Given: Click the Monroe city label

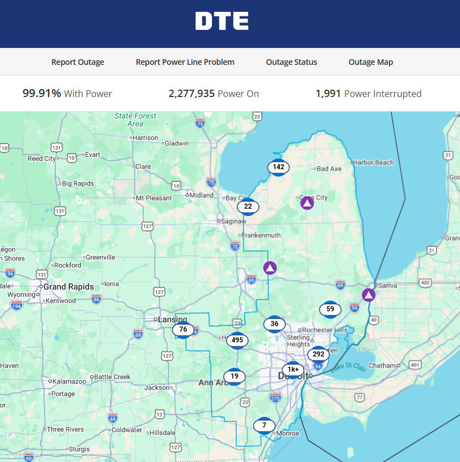Looking at the screenshot, I should [x=287, y=433].
